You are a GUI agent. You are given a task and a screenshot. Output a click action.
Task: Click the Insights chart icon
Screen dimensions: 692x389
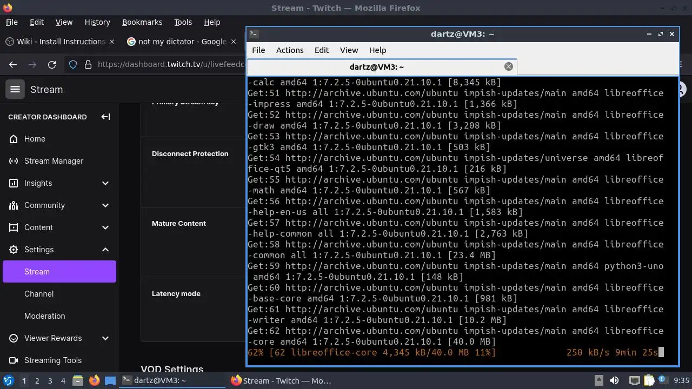pos(14,183)
